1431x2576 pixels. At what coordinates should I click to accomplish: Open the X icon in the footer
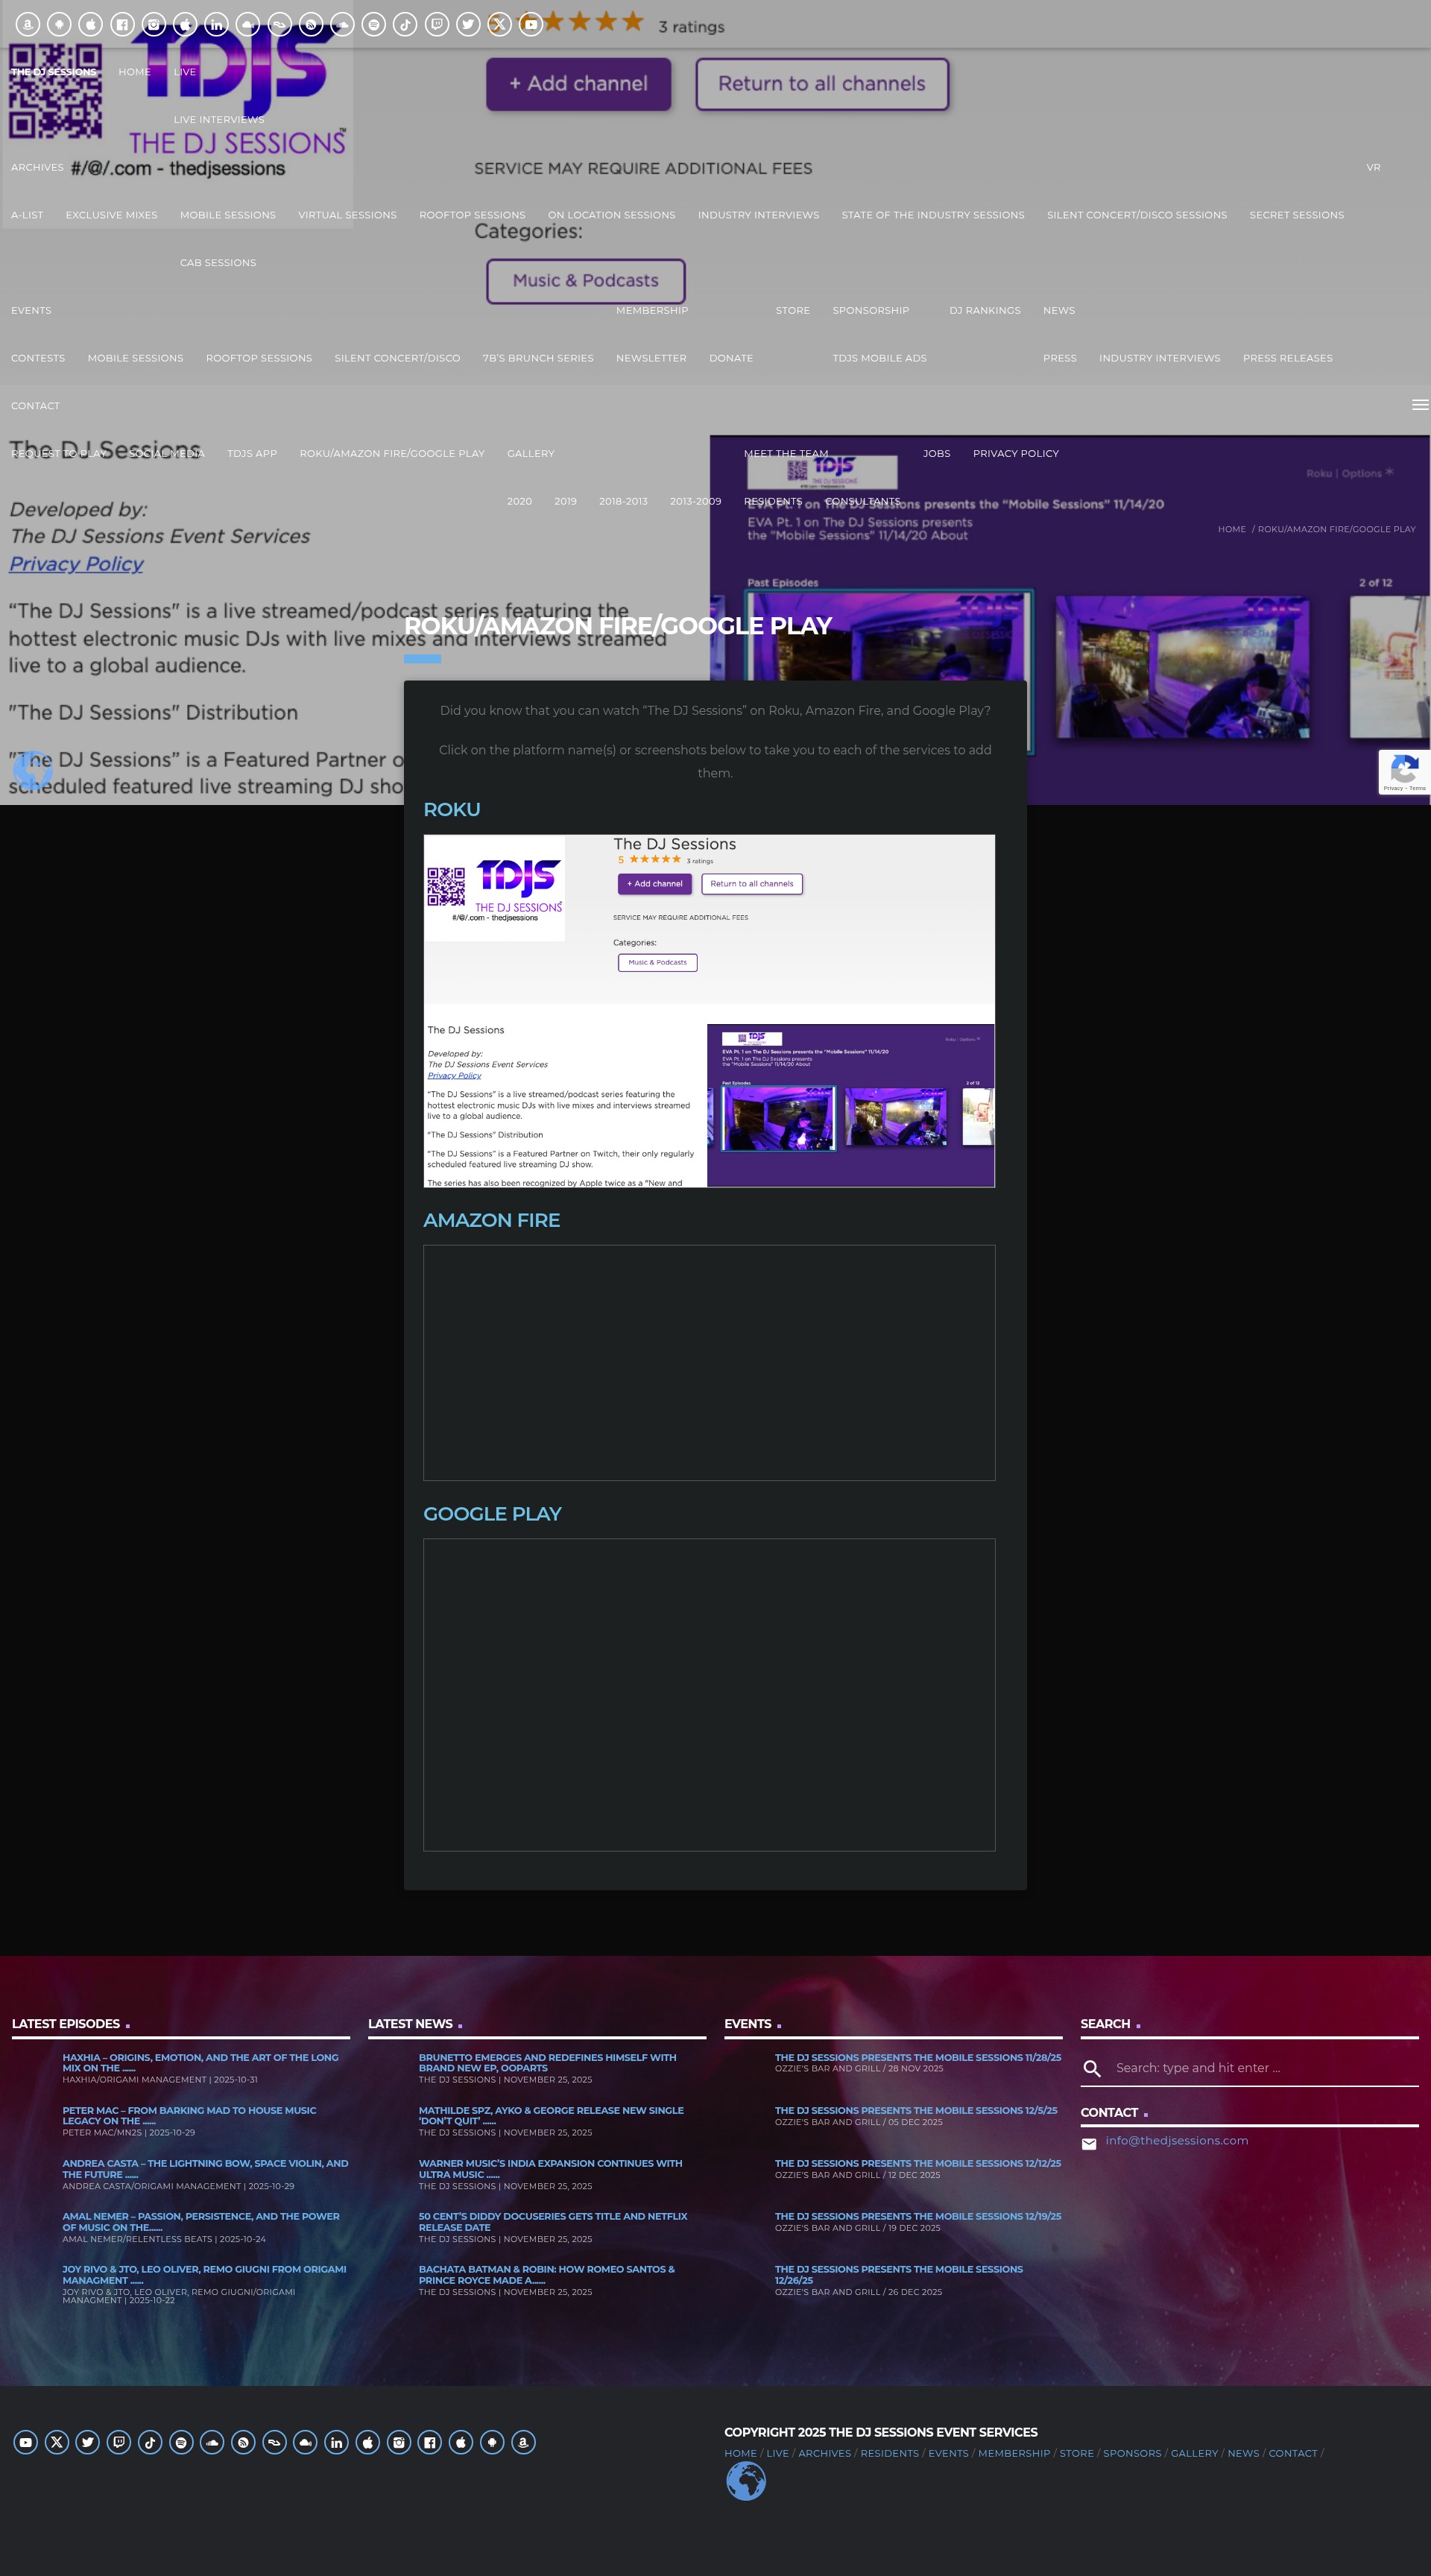57,2442
